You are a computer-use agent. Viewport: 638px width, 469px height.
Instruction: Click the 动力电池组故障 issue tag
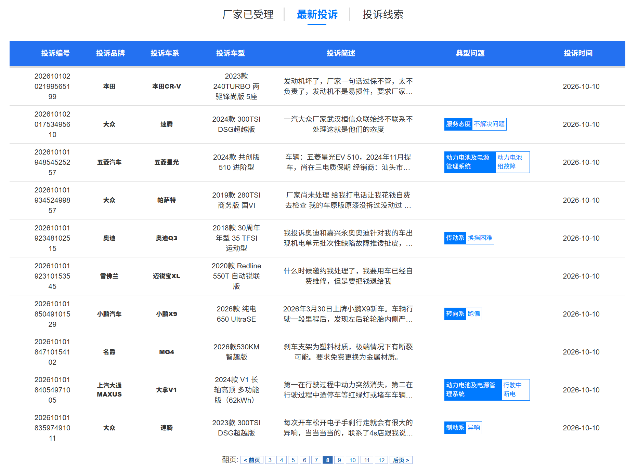[x=512, y=162]
